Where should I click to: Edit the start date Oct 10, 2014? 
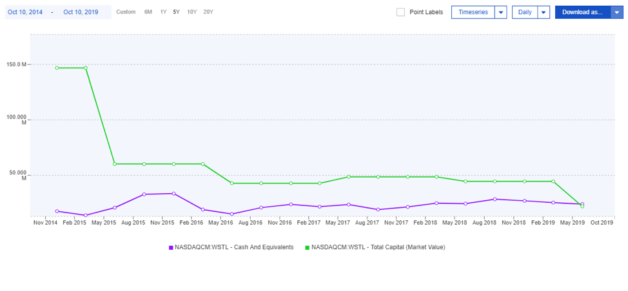(x=26, y=12)
